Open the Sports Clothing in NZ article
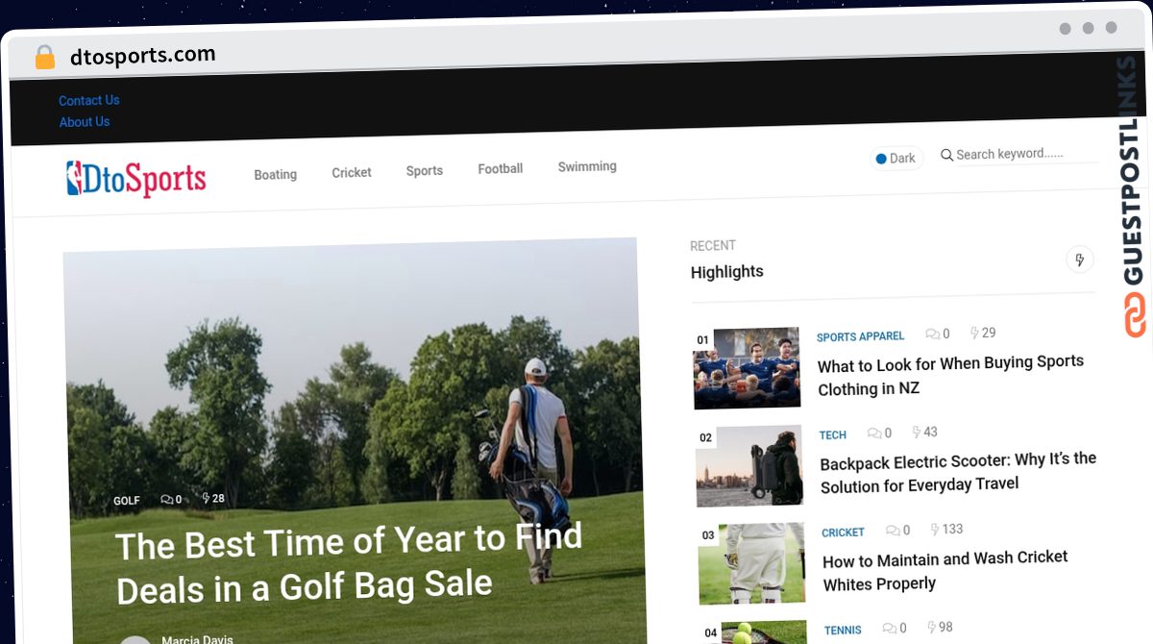This screenshot has width=1153, height=644. pyautogui.click(x=950, y=375)
